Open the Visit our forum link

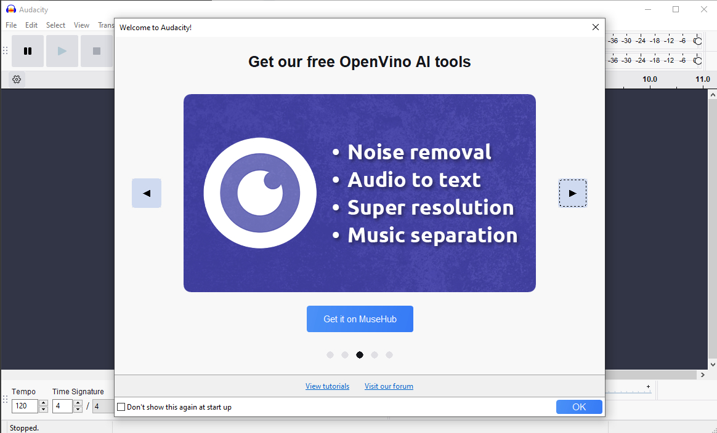pyautogui.click(x=389, y=386)
